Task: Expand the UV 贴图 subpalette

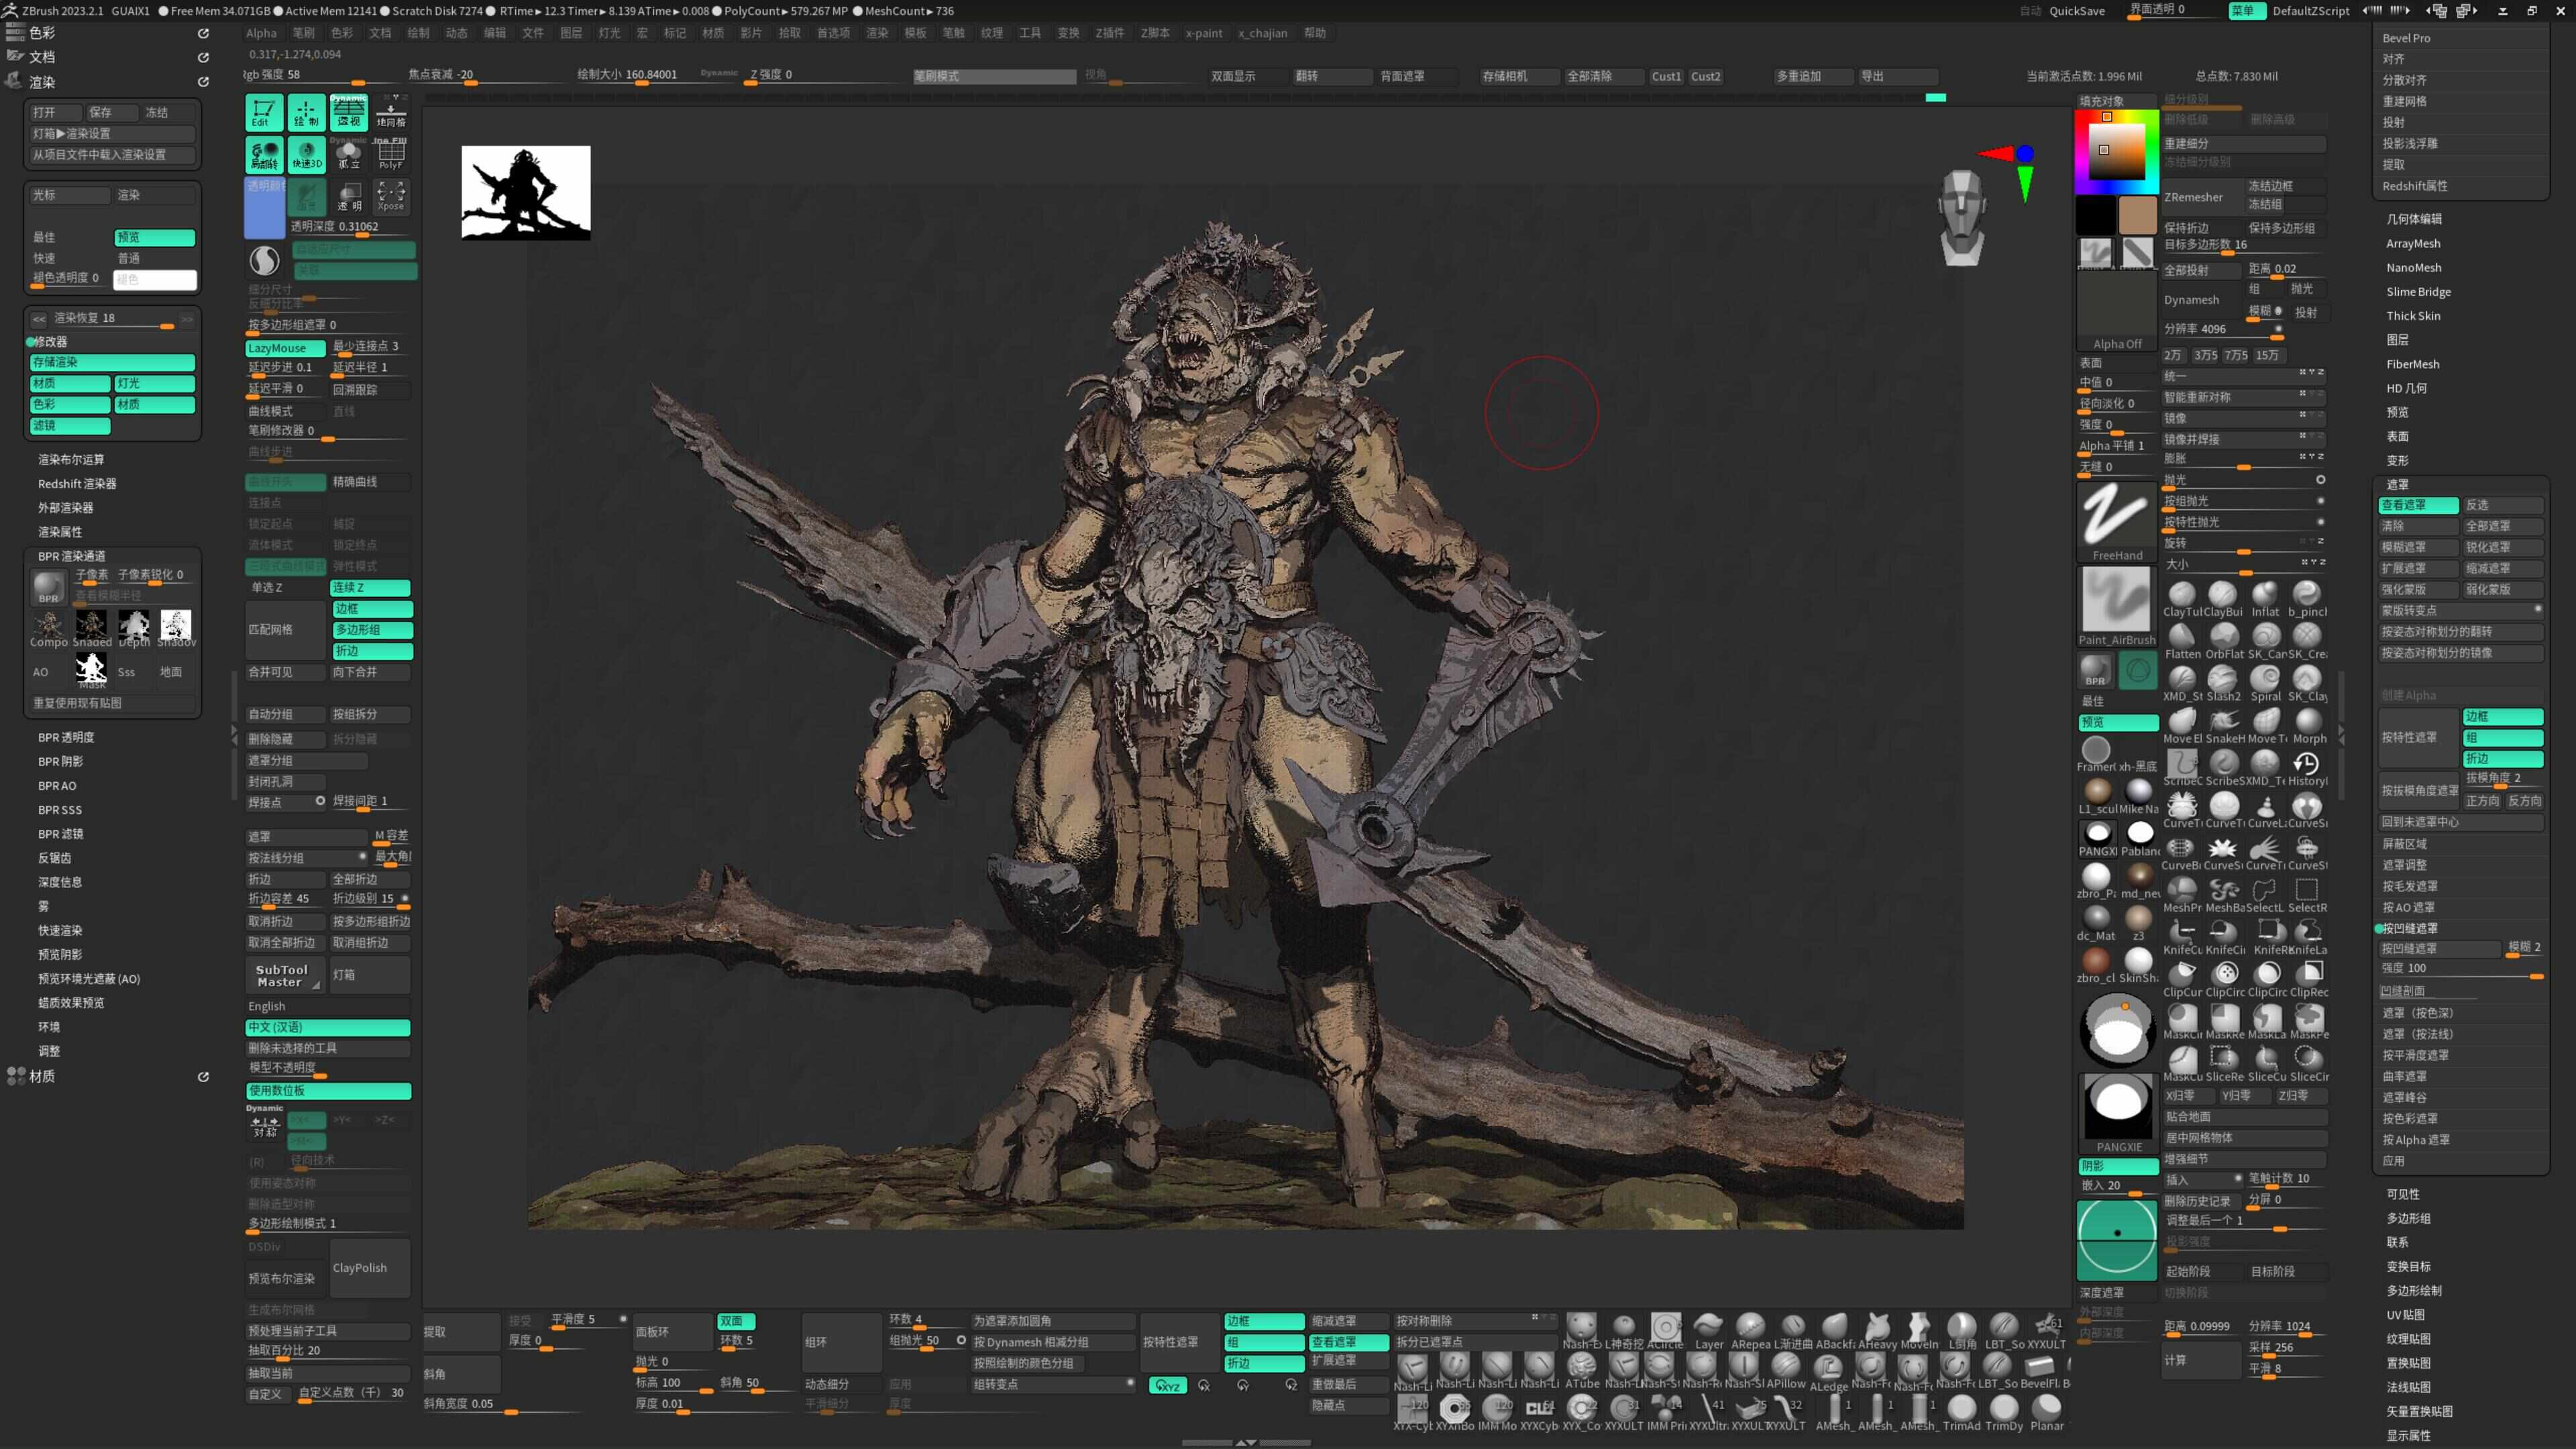Action: pyautogui.click(x=2405, y=1315)
